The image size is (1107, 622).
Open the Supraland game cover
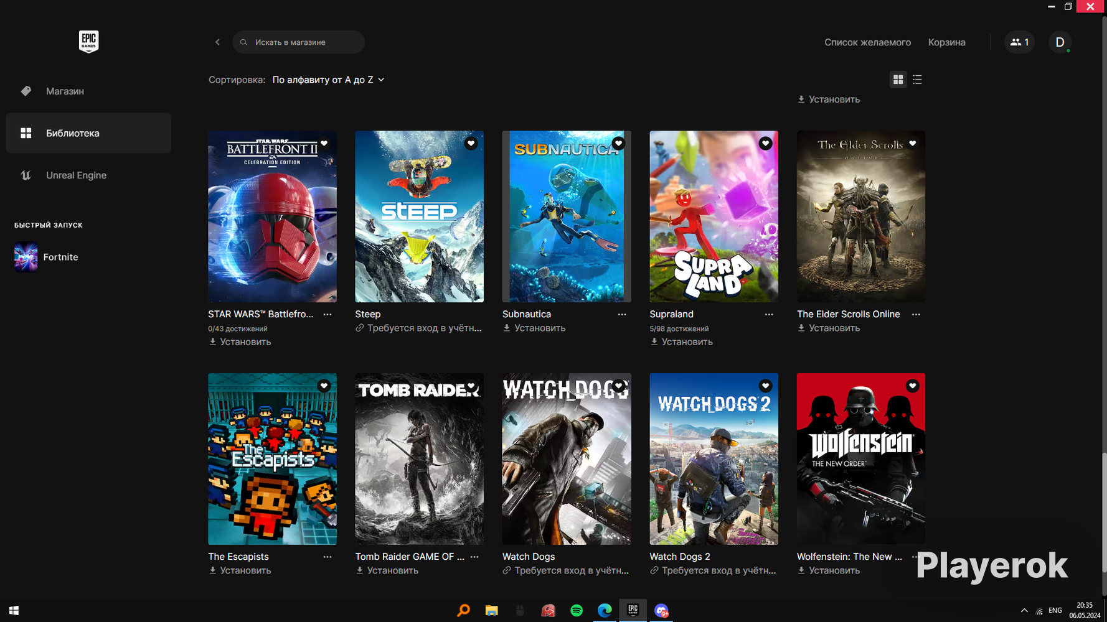click(714, 216)
